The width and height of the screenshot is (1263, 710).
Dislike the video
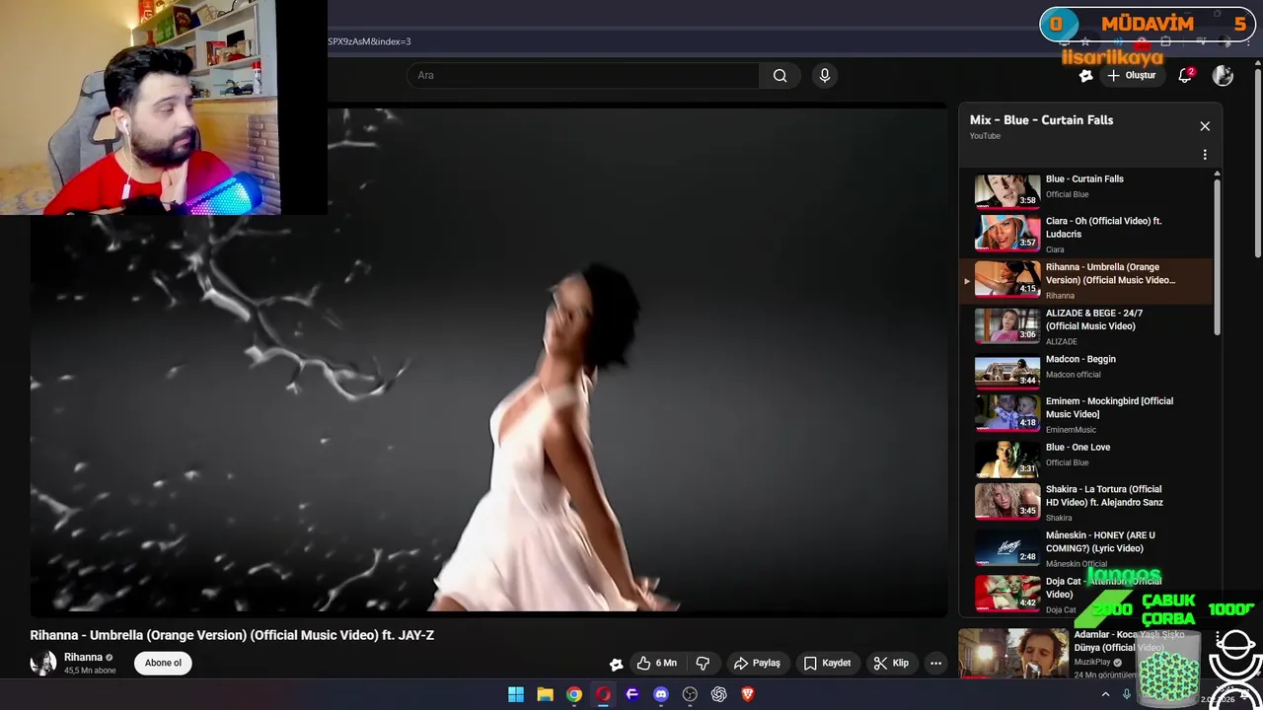[x=704, y=663]
